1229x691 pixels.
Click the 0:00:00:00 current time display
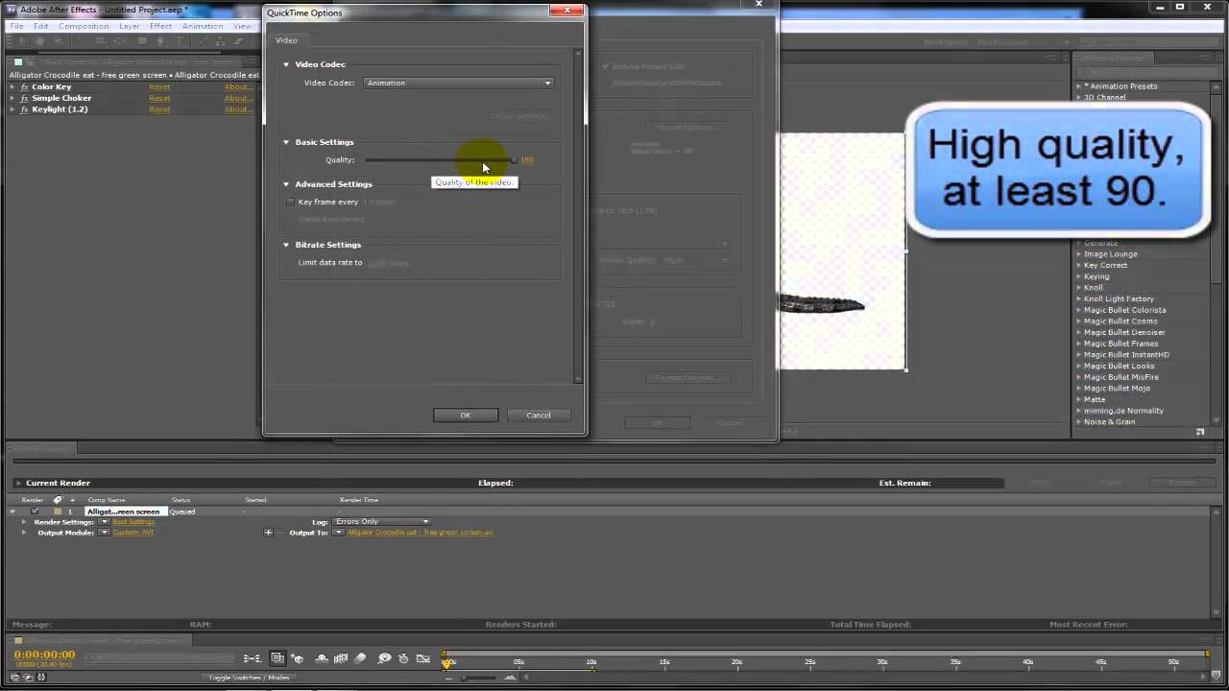[44, 655]
